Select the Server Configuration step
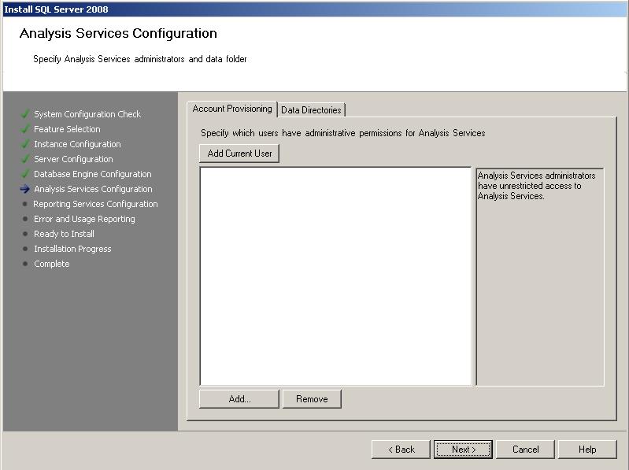 tap(73, 159)
